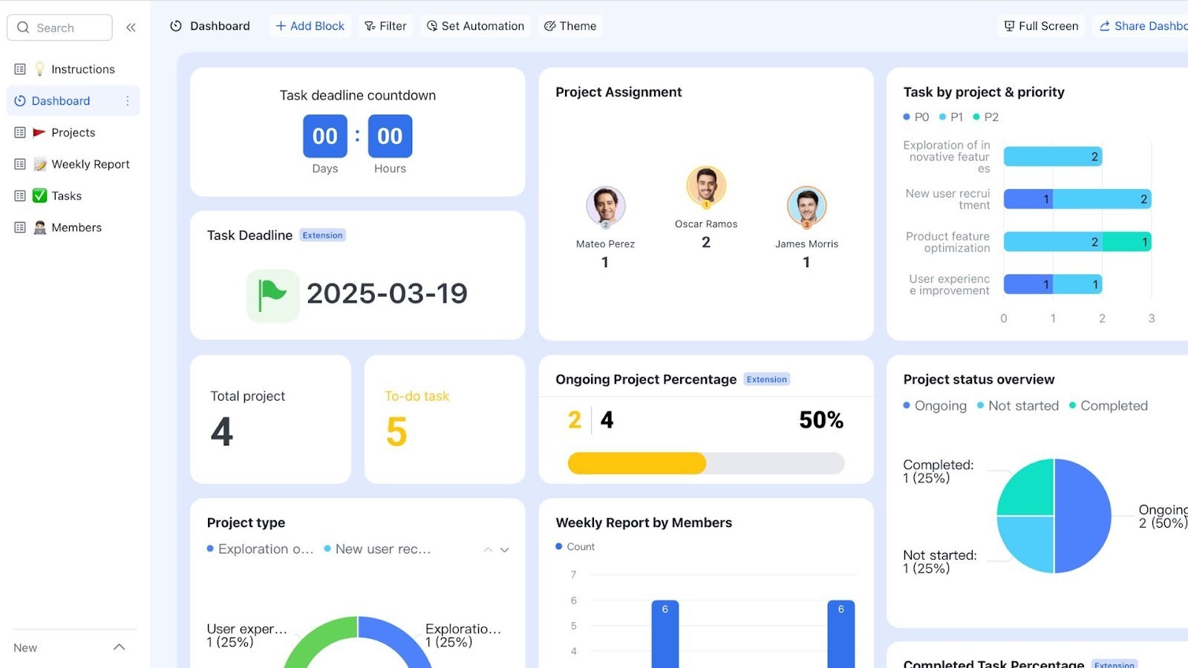Click the yellow Ongoing Project Percentage progress bar
The width and height of the screenshot is (1188, 668).
coord(636,463)
